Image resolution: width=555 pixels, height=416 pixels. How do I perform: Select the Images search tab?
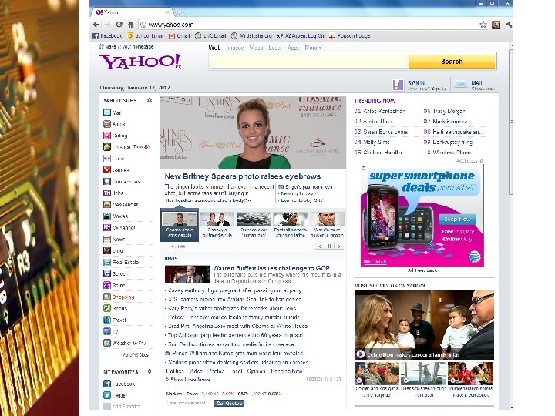[x=235, y=48]
